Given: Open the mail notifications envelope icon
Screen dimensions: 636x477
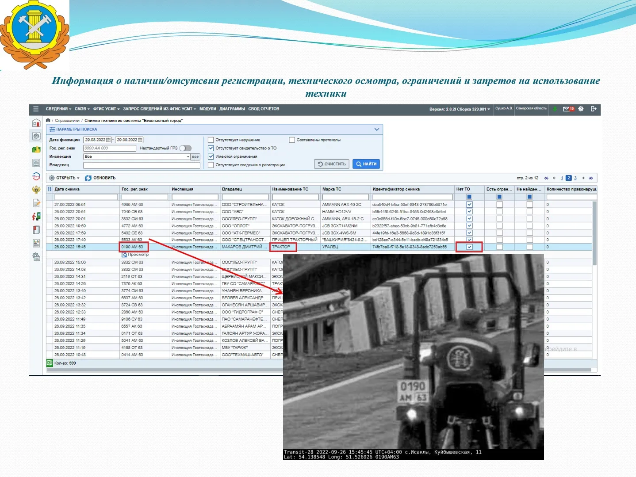Looking at the screenshot, I should 566,109.
